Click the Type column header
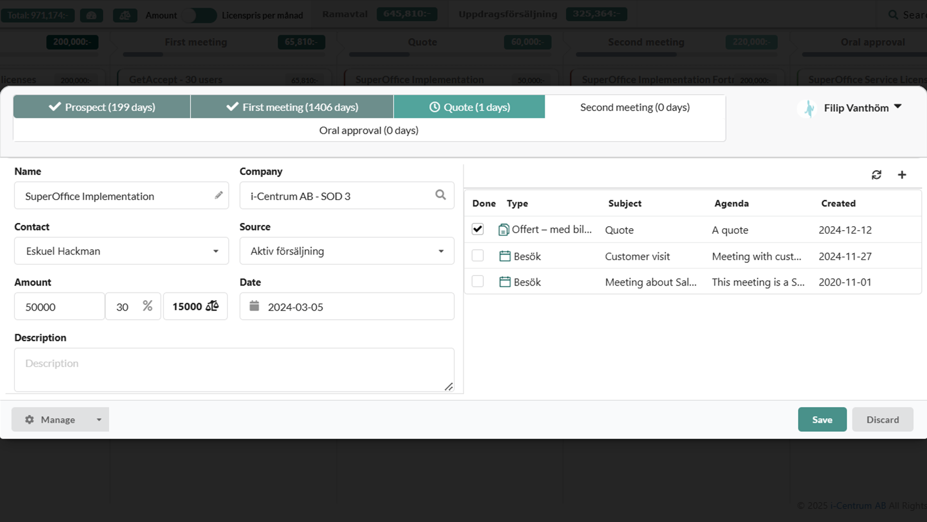Screen dimensions: 927x522 517,203
